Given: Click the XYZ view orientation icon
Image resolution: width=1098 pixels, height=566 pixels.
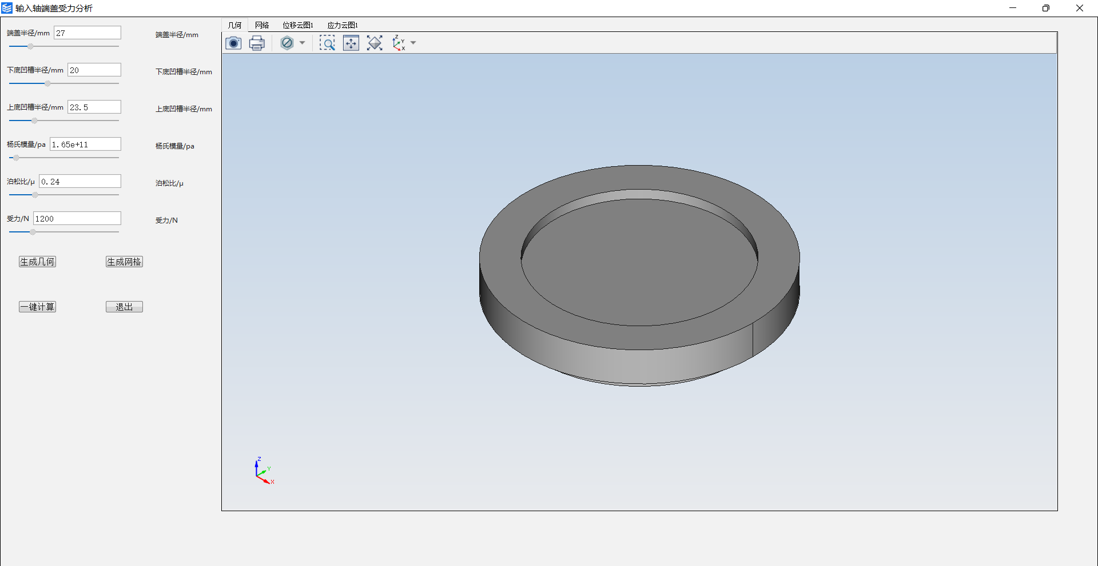Looking at the screenshot, I should [x=399, y=43].
